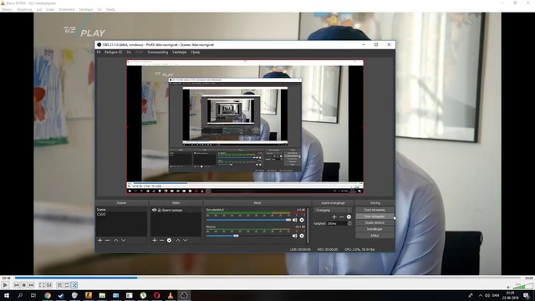Screen dimensions: 535x301
Task: Select Scene entry in OBS Scener list
Action: point(101,210)
